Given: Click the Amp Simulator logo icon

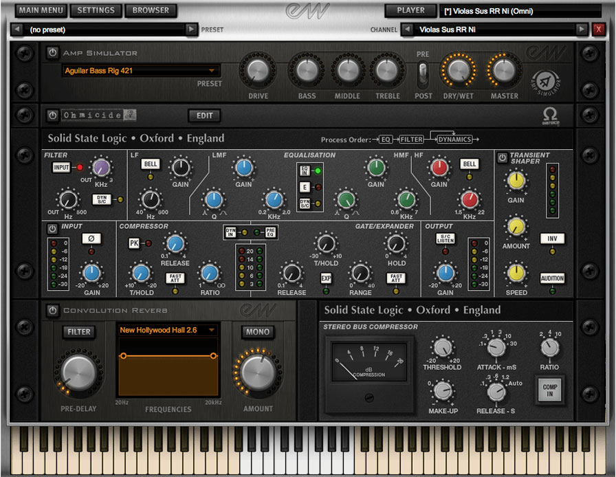Looking at the screenshot, I should [546, 83].
